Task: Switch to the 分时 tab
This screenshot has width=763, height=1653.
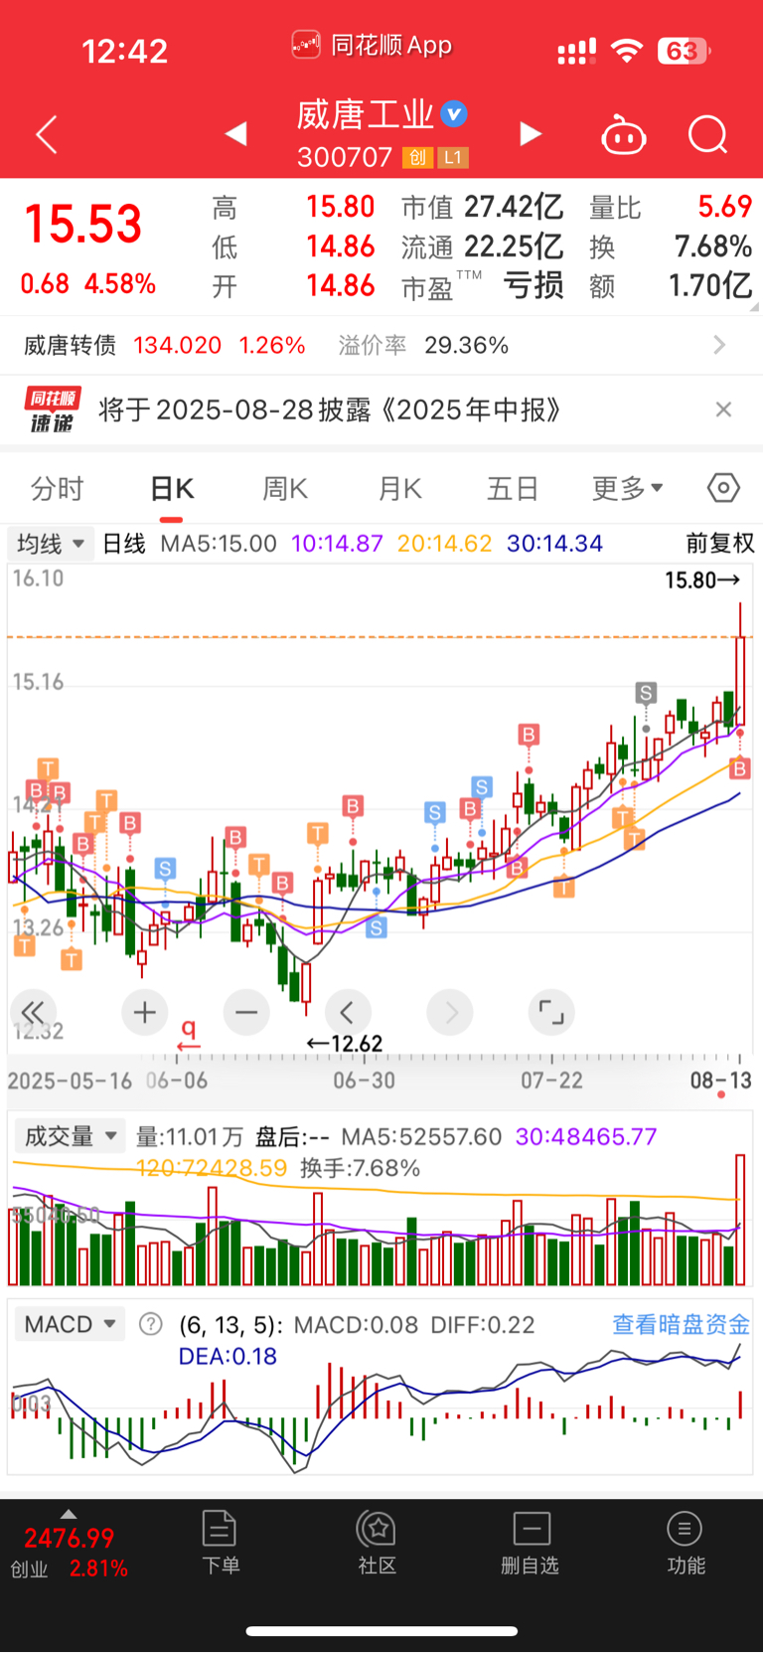Action: [57, 488]
